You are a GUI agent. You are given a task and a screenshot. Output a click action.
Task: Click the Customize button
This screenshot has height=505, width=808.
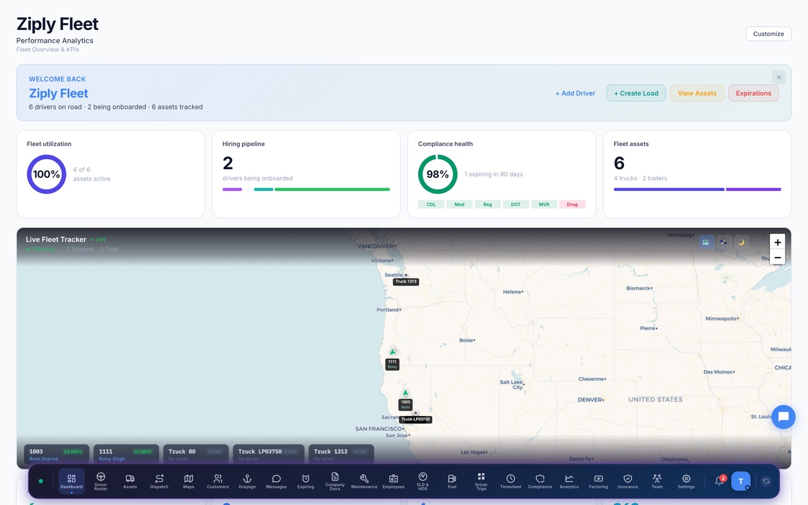[769, 33]
